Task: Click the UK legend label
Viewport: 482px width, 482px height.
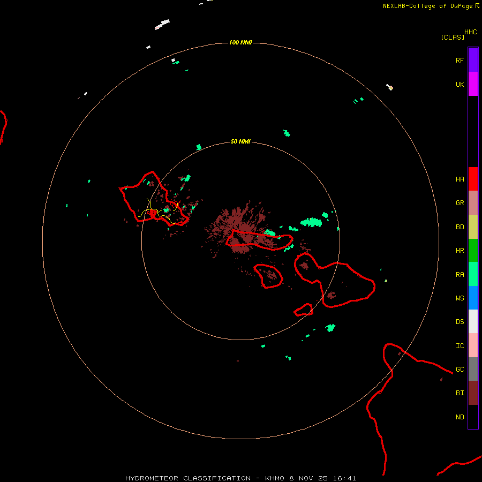Action: [460, 85]
